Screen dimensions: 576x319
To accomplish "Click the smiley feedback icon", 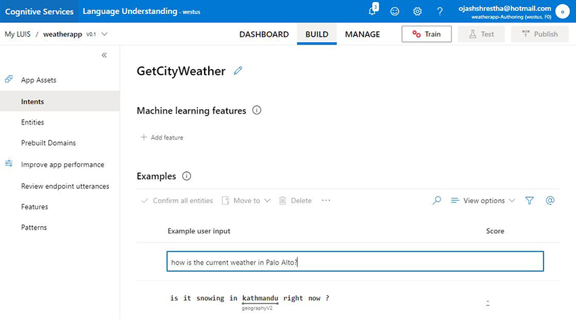I will 394,12.
